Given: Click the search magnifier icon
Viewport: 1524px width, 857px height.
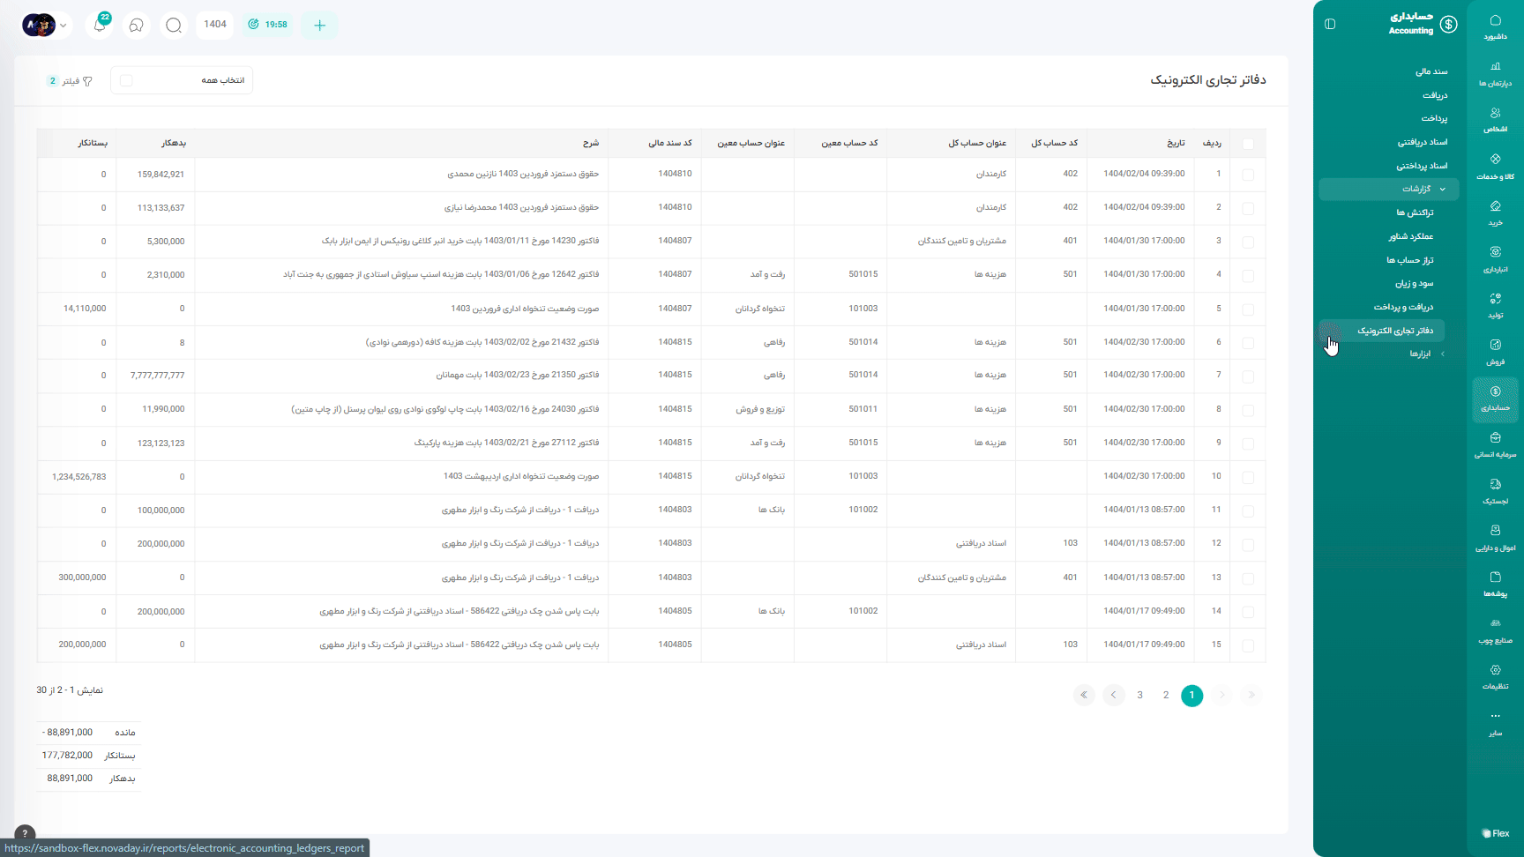Looking at the screenshot, I should [174, 25].
